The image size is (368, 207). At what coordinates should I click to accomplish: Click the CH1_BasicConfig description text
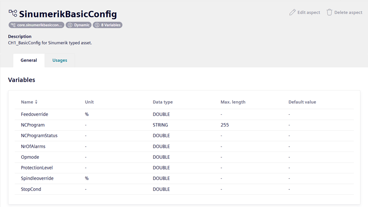point(50,43)
